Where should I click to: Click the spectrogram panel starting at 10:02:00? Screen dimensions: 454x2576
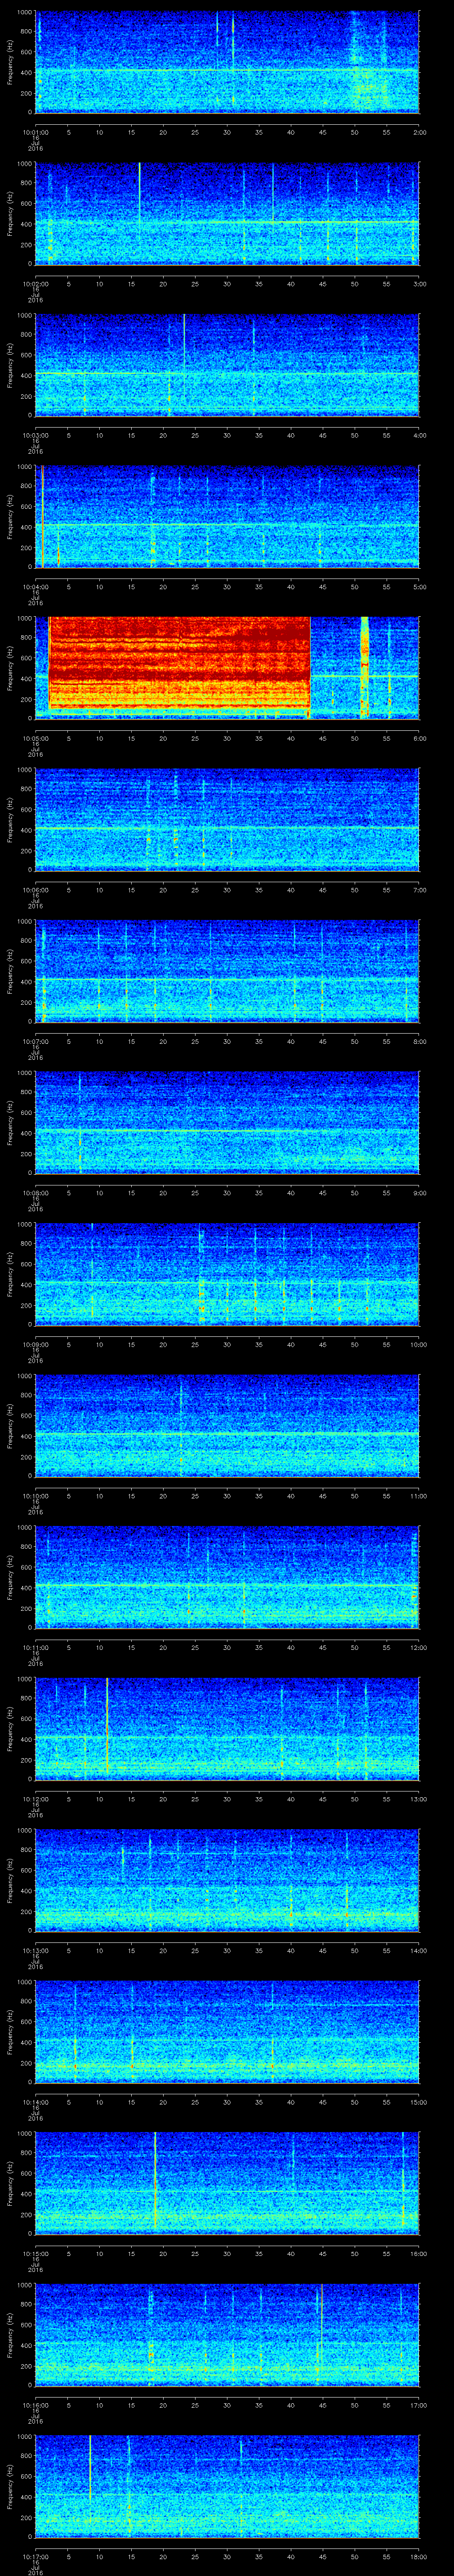227,213
